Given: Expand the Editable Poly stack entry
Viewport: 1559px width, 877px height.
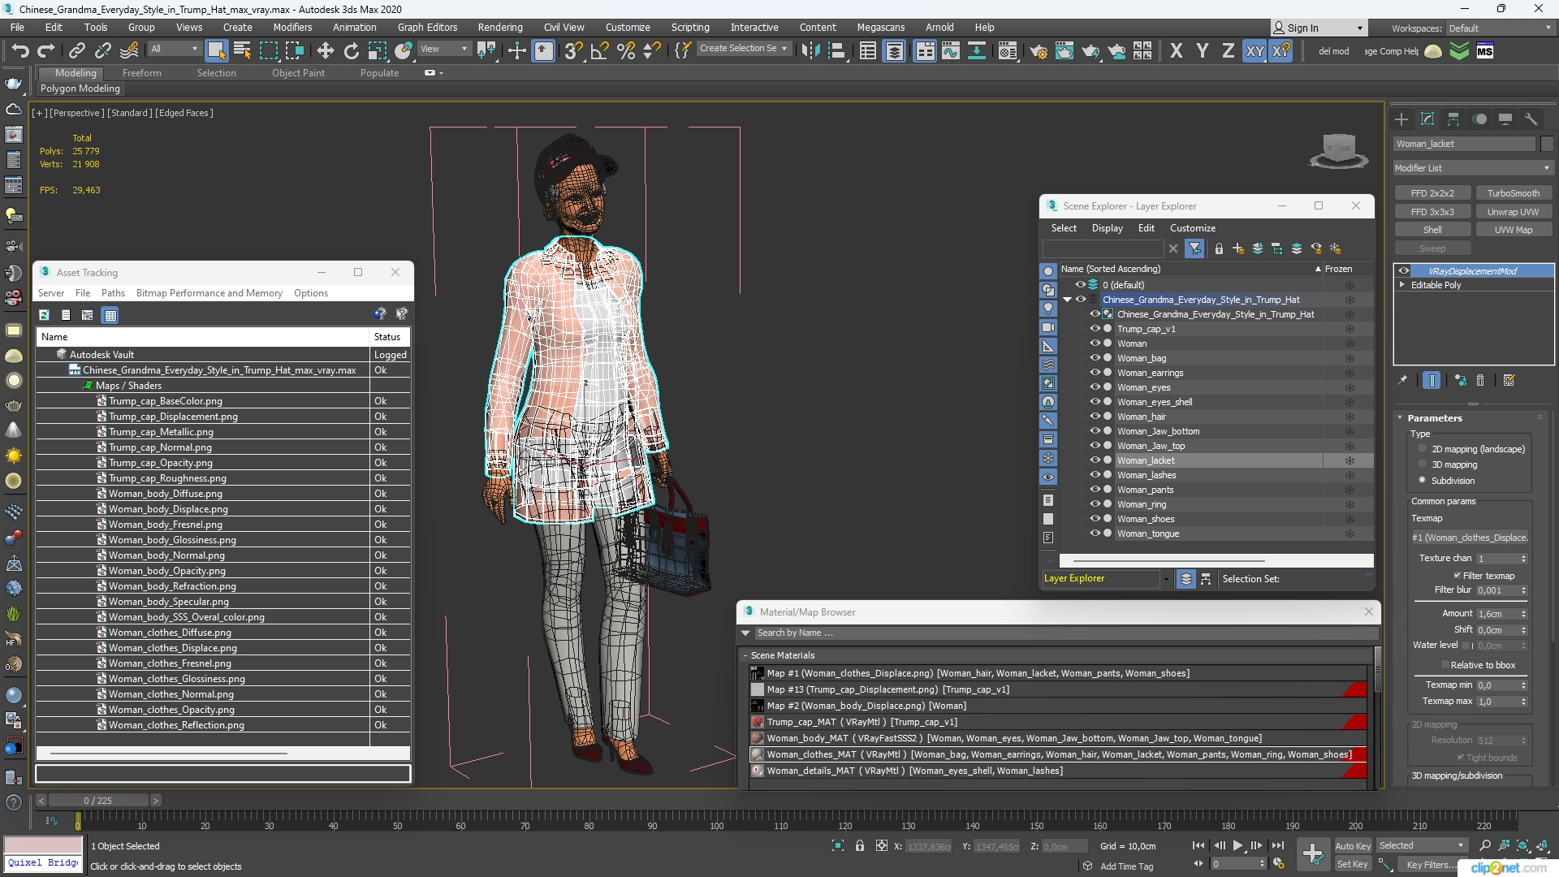Looking at the screenshot, I should click(x=1402, y=285).
